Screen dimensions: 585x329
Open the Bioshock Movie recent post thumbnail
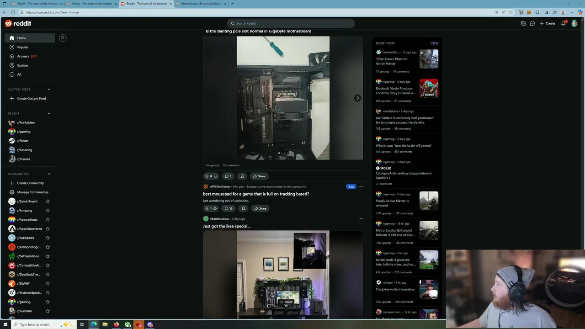(429, 88)
